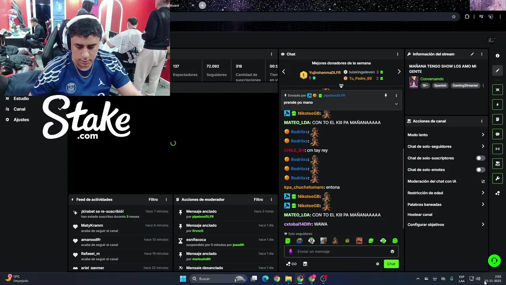The image size is (506, 285).
Task: Open Canal in left menu
Action: (19, 109)
